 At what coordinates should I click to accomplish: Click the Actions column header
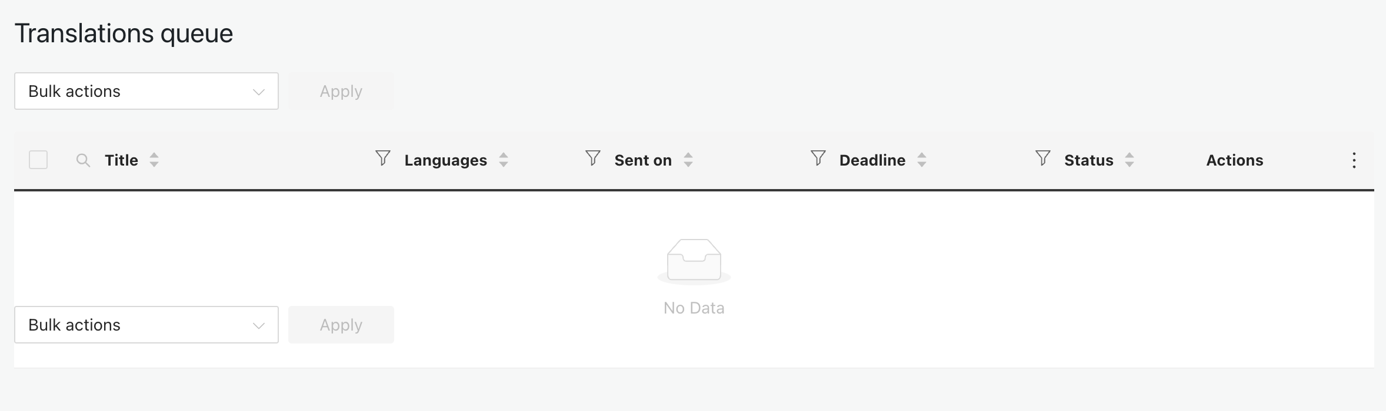point(1235,160)
